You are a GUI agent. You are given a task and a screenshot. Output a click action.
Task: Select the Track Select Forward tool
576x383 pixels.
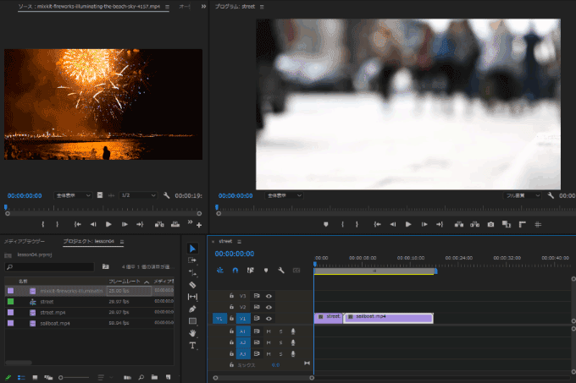click(192, 260)
